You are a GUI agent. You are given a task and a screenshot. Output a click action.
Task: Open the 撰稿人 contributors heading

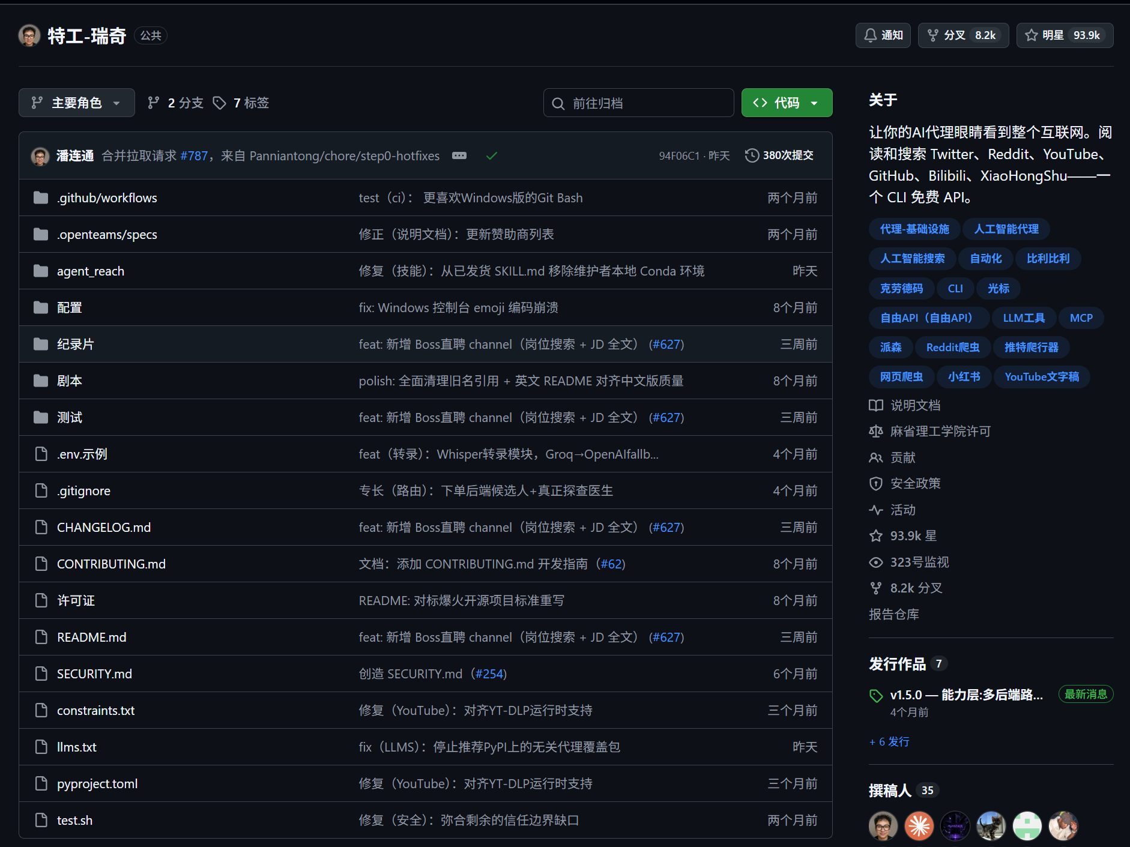coord(890,791)
